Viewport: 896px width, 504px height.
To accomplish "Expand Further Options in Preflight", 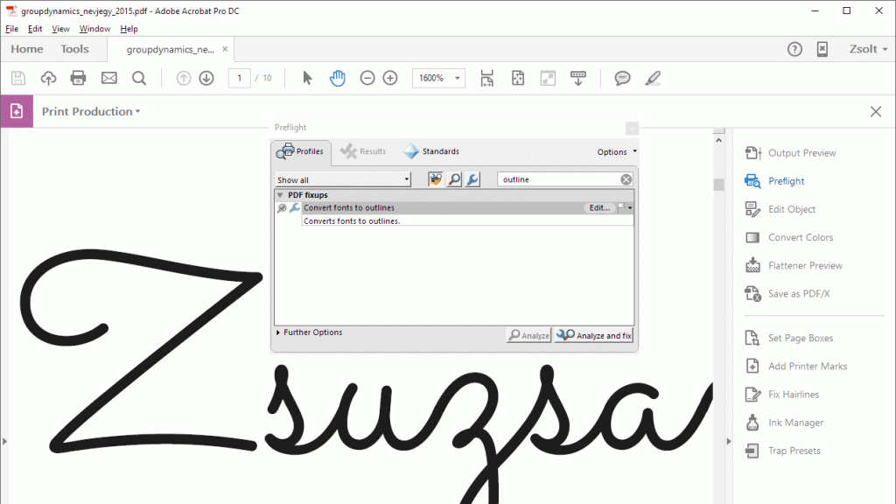I will tap(311, 332).
